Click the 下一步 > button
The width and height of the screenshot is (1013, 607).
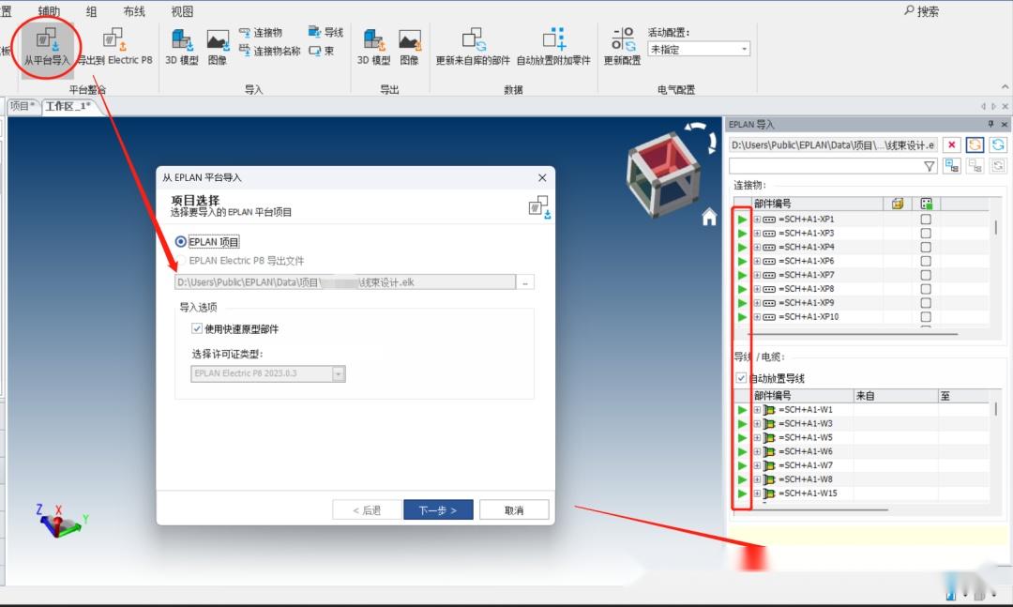438,510
